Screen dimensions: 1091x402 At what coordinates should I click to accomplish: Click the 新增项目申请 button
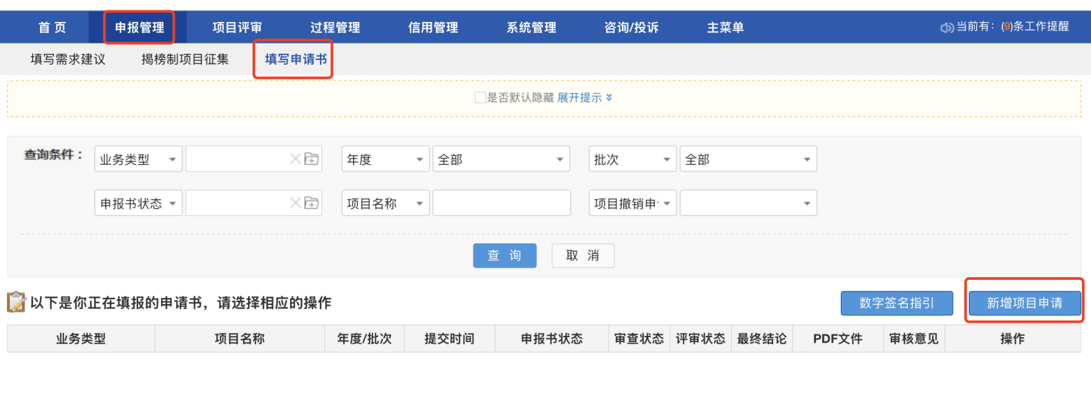click(1025, 303)
